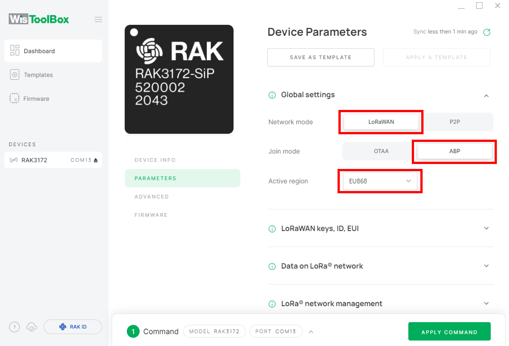This screenshot has height=346, width=509.
Task: Click the LoRa network management info icon
Action: click(x=272, y=304)
